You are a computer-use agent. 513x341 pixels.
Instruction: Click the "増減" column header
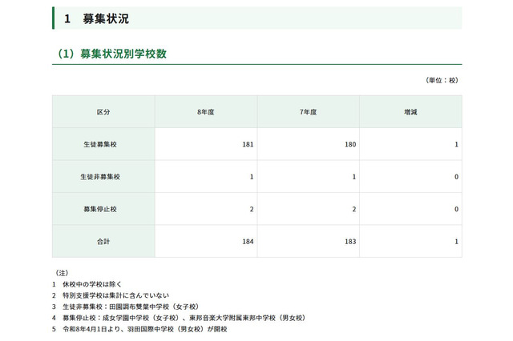pyautogui.click(x=410, y=111)
